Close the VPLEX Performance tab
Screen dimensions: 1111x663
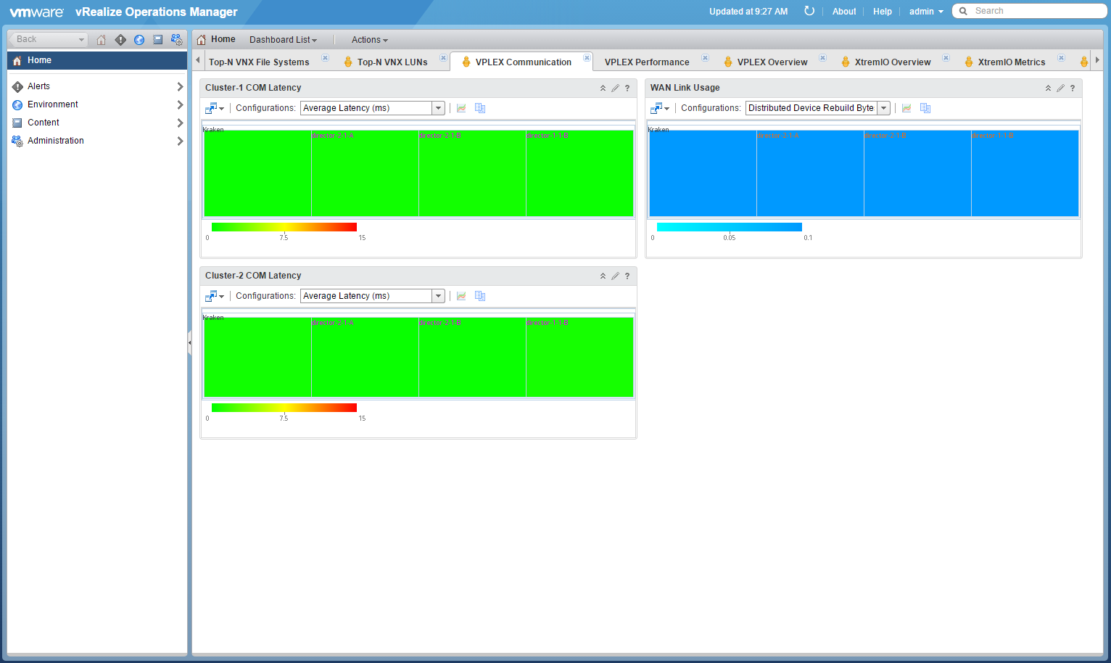coord(705,58)
